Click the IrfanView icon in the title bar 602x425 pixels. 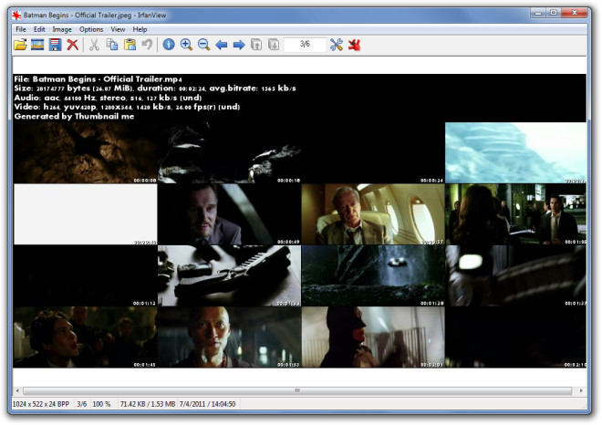[16, 16]
